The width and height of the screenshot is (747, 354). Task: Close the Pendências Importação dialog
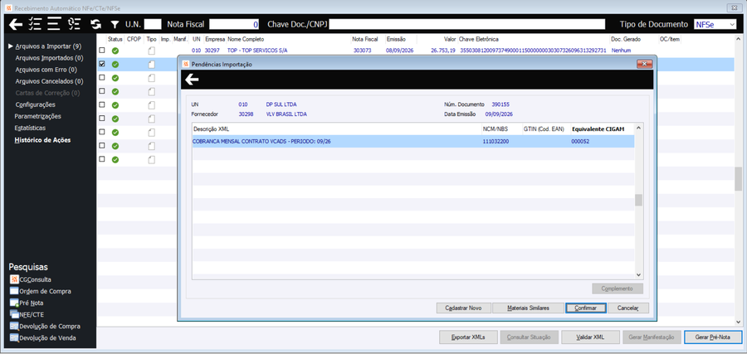(x=644, y=64)
